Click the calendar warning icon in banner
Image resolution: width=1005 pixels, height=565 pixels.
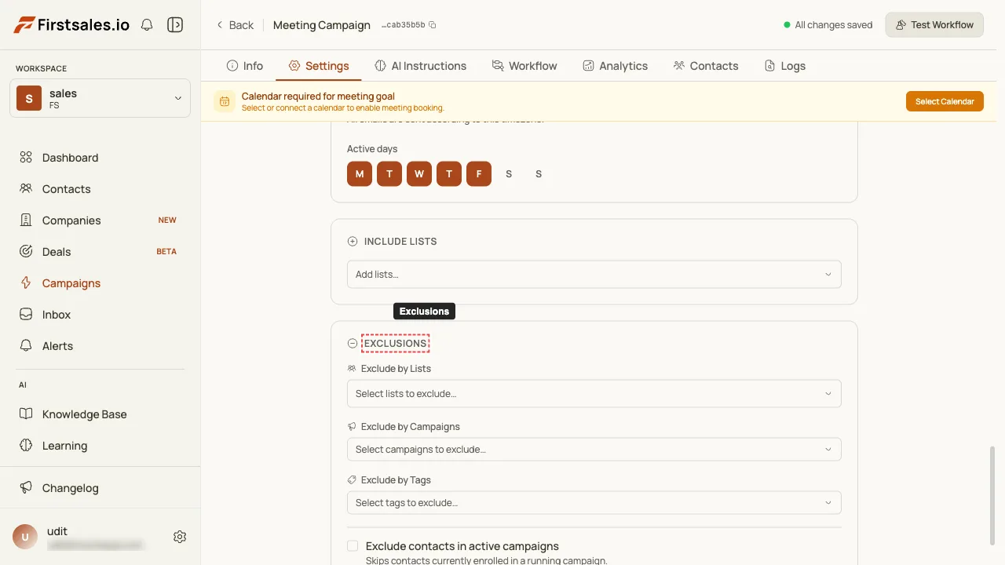tap(225, 101)
